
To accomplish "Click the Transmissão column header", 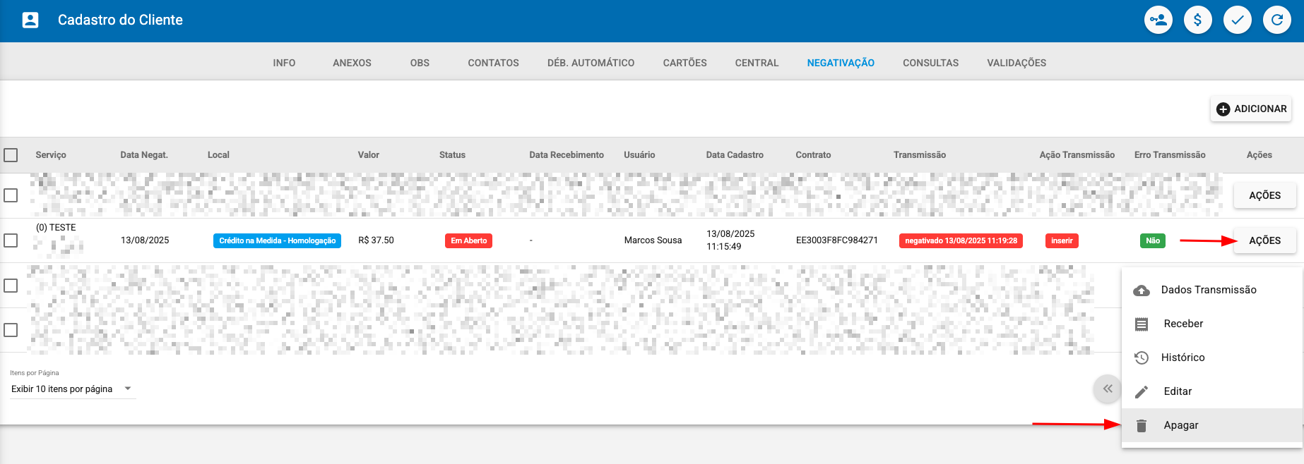I will (920, 155).
